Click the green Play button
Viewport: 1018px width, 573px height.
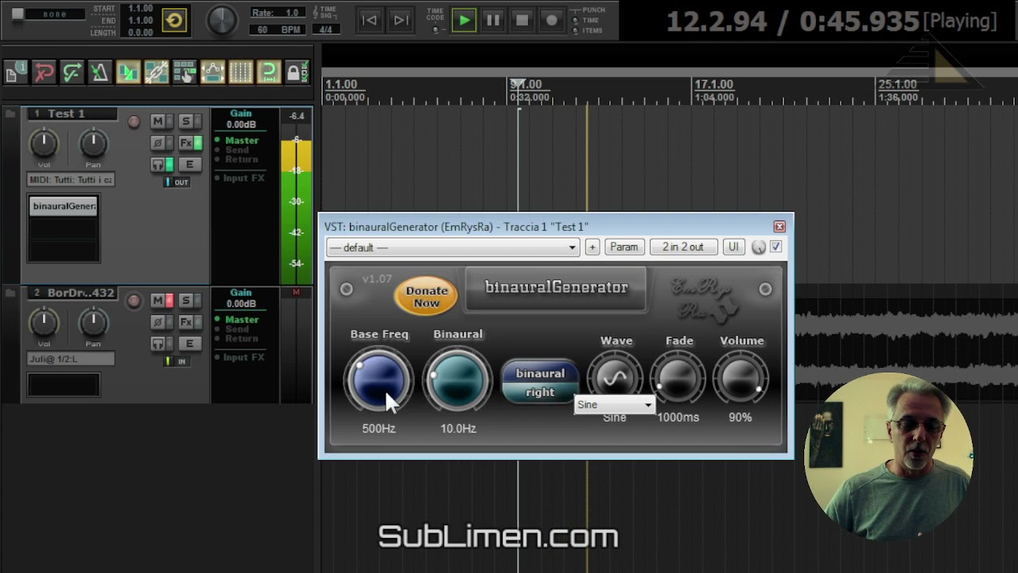(464, 21)
